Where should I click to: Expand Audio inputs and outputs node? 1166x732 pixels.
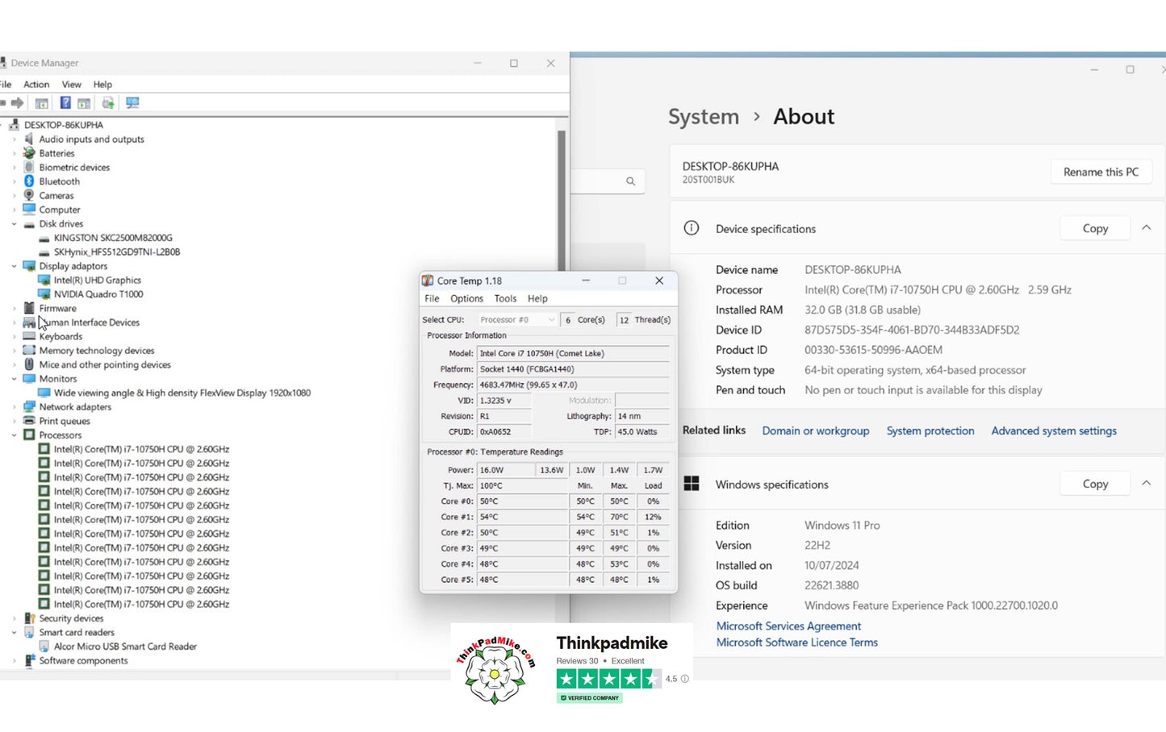pyautogui.click(x=14, y=139)
